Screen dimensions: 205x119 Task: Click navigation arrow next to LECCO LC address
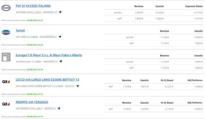pos(77,86)
